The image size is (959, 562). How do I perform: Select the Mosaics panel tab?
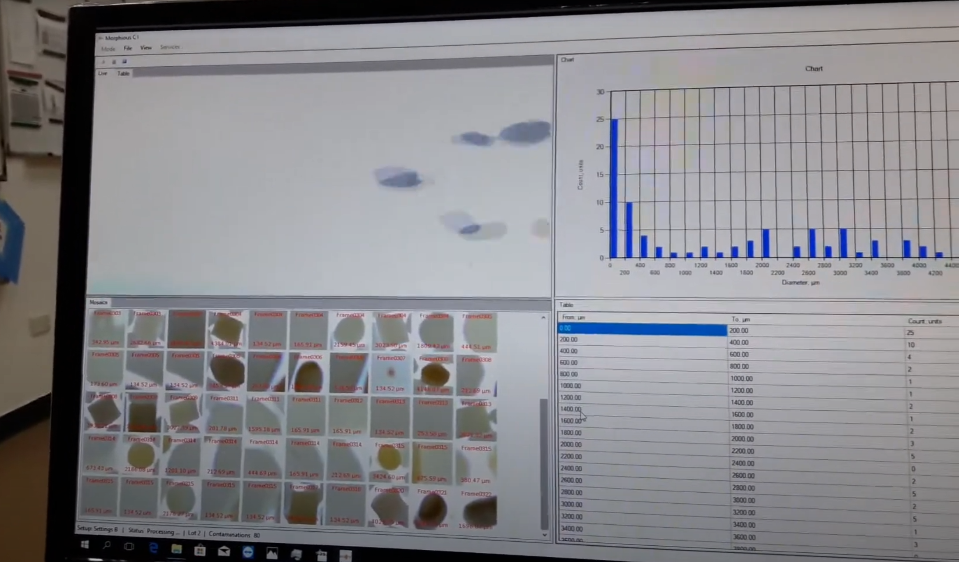point(98,302)
